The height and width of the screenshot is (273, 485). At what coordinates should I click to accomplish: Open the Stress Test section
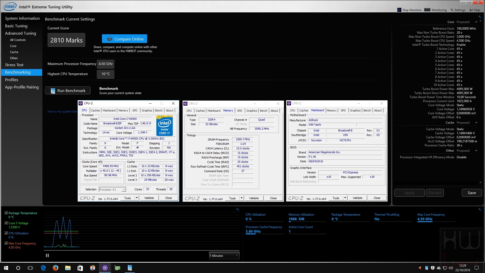14,65
